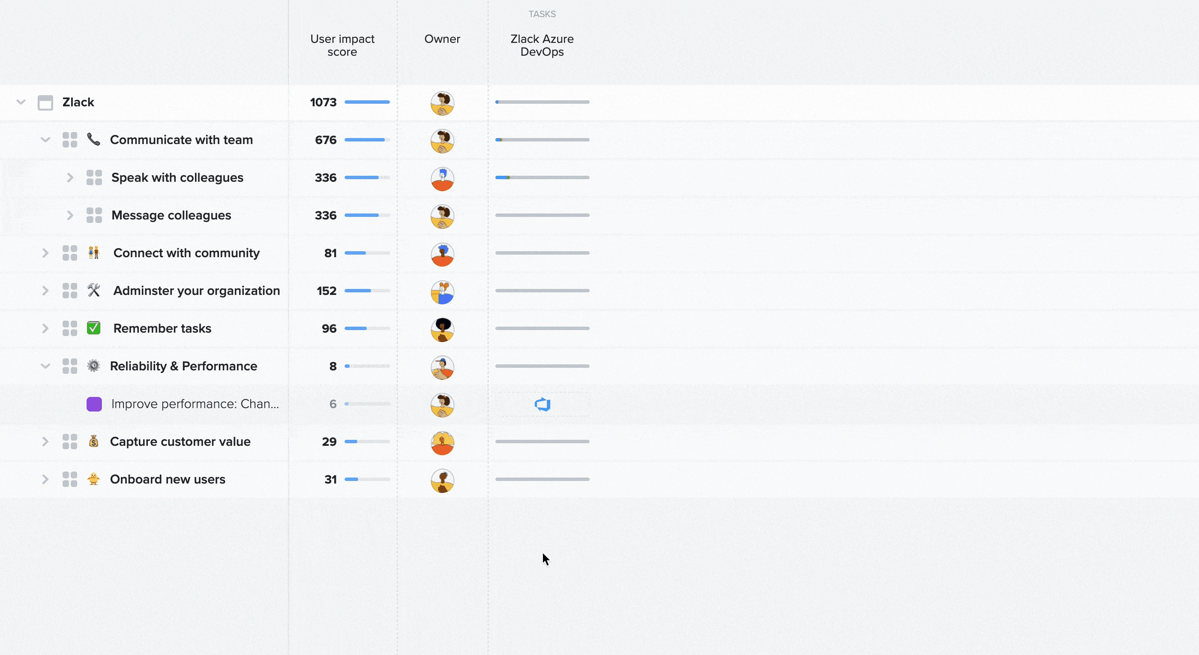Click the people emoji for Connect with community
This screenshot has height=655, width=1199.
click(93, 252)
